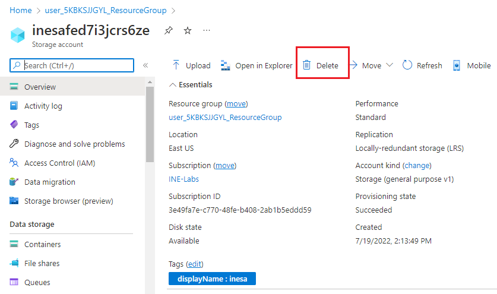Mark resource as favorite with star icon
This screenshot has height=294, width=497.
pyautogui.click(x=188, y=30)
